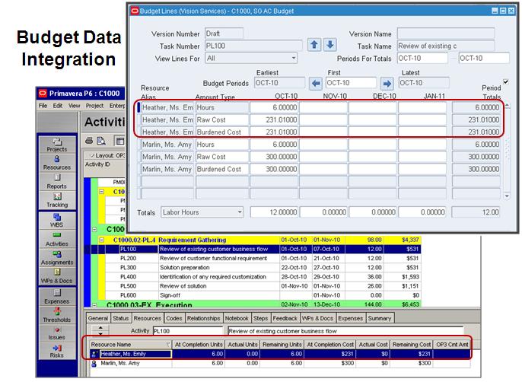Image resolution: width=522 pixels, height=382 pixels.
Task: Switch to the General tab
Action: click(98, 318)
